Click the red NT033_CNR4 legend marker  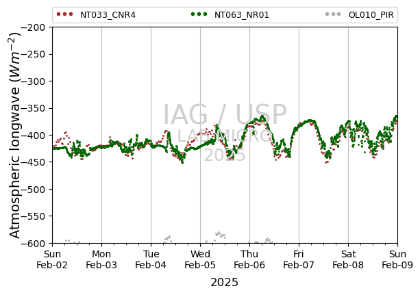(64, 14)
